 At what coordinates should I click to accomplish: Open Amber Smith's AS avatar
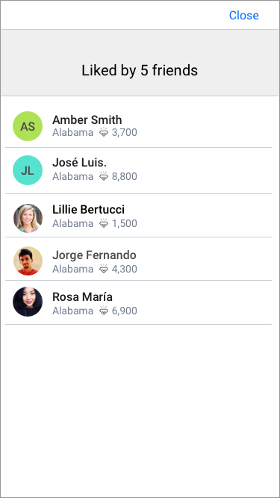[28, 126]
